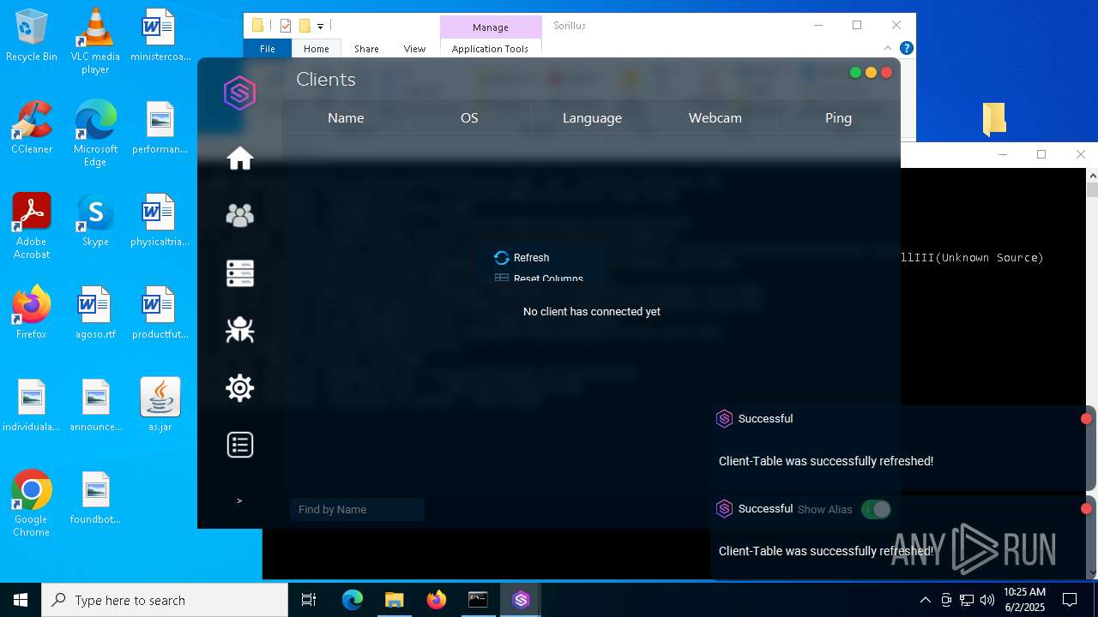Sort clients by Name column
Viewport: 1098px width, 617px height.
[346, 118]
